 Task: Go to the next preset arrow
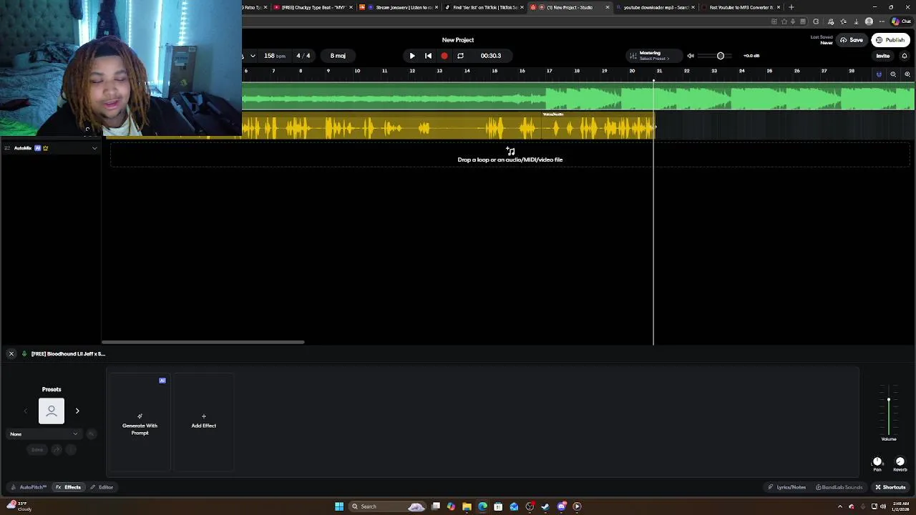pyautogui.click(x=77, y=411)
